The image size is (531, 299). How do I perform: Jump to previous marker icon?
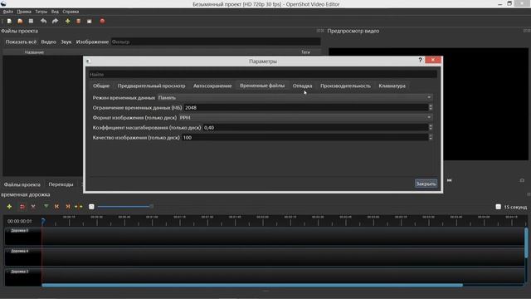[56, 207]
